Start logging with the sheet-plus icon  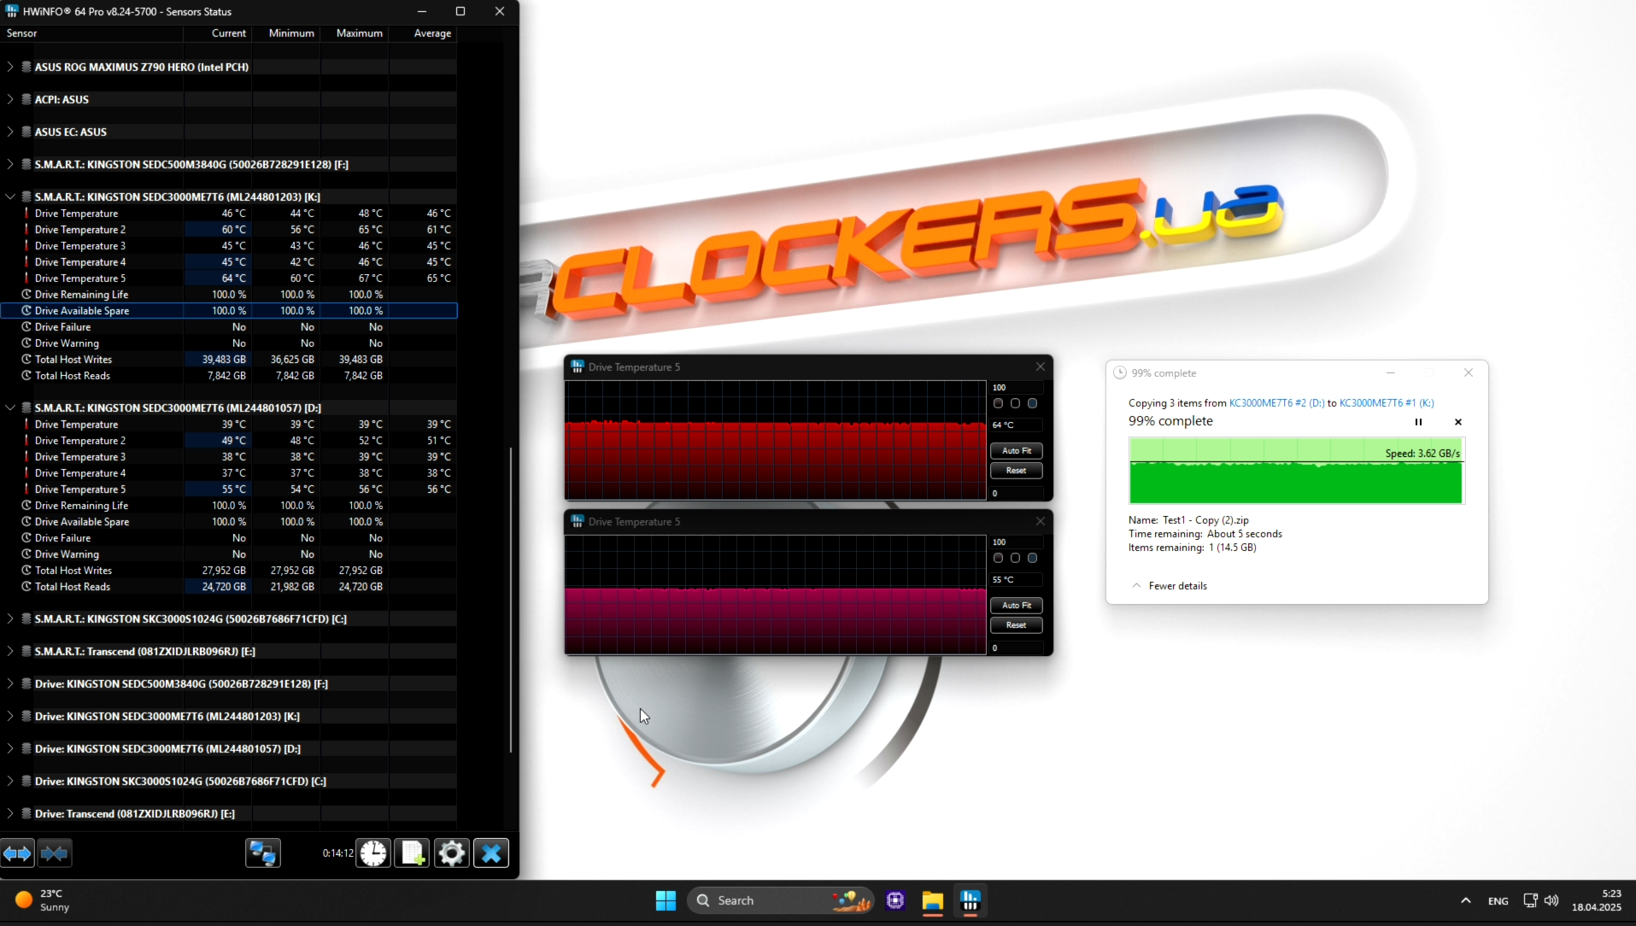(x=413, y=853)
